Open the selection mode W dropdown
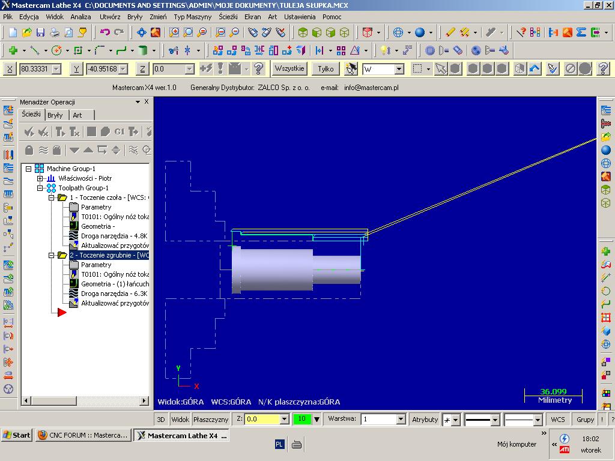Viewport: 615px width, 461px height. tap(399, 69)
